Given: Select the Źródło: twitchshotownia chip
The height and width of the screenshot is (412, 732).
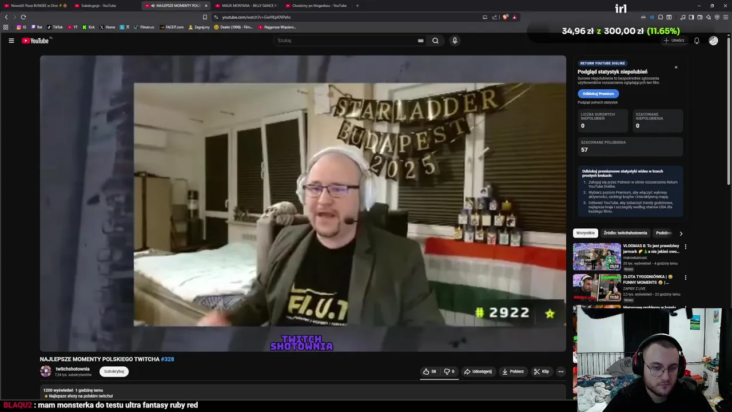Looking at the screenshot, I should coord(625,233).
